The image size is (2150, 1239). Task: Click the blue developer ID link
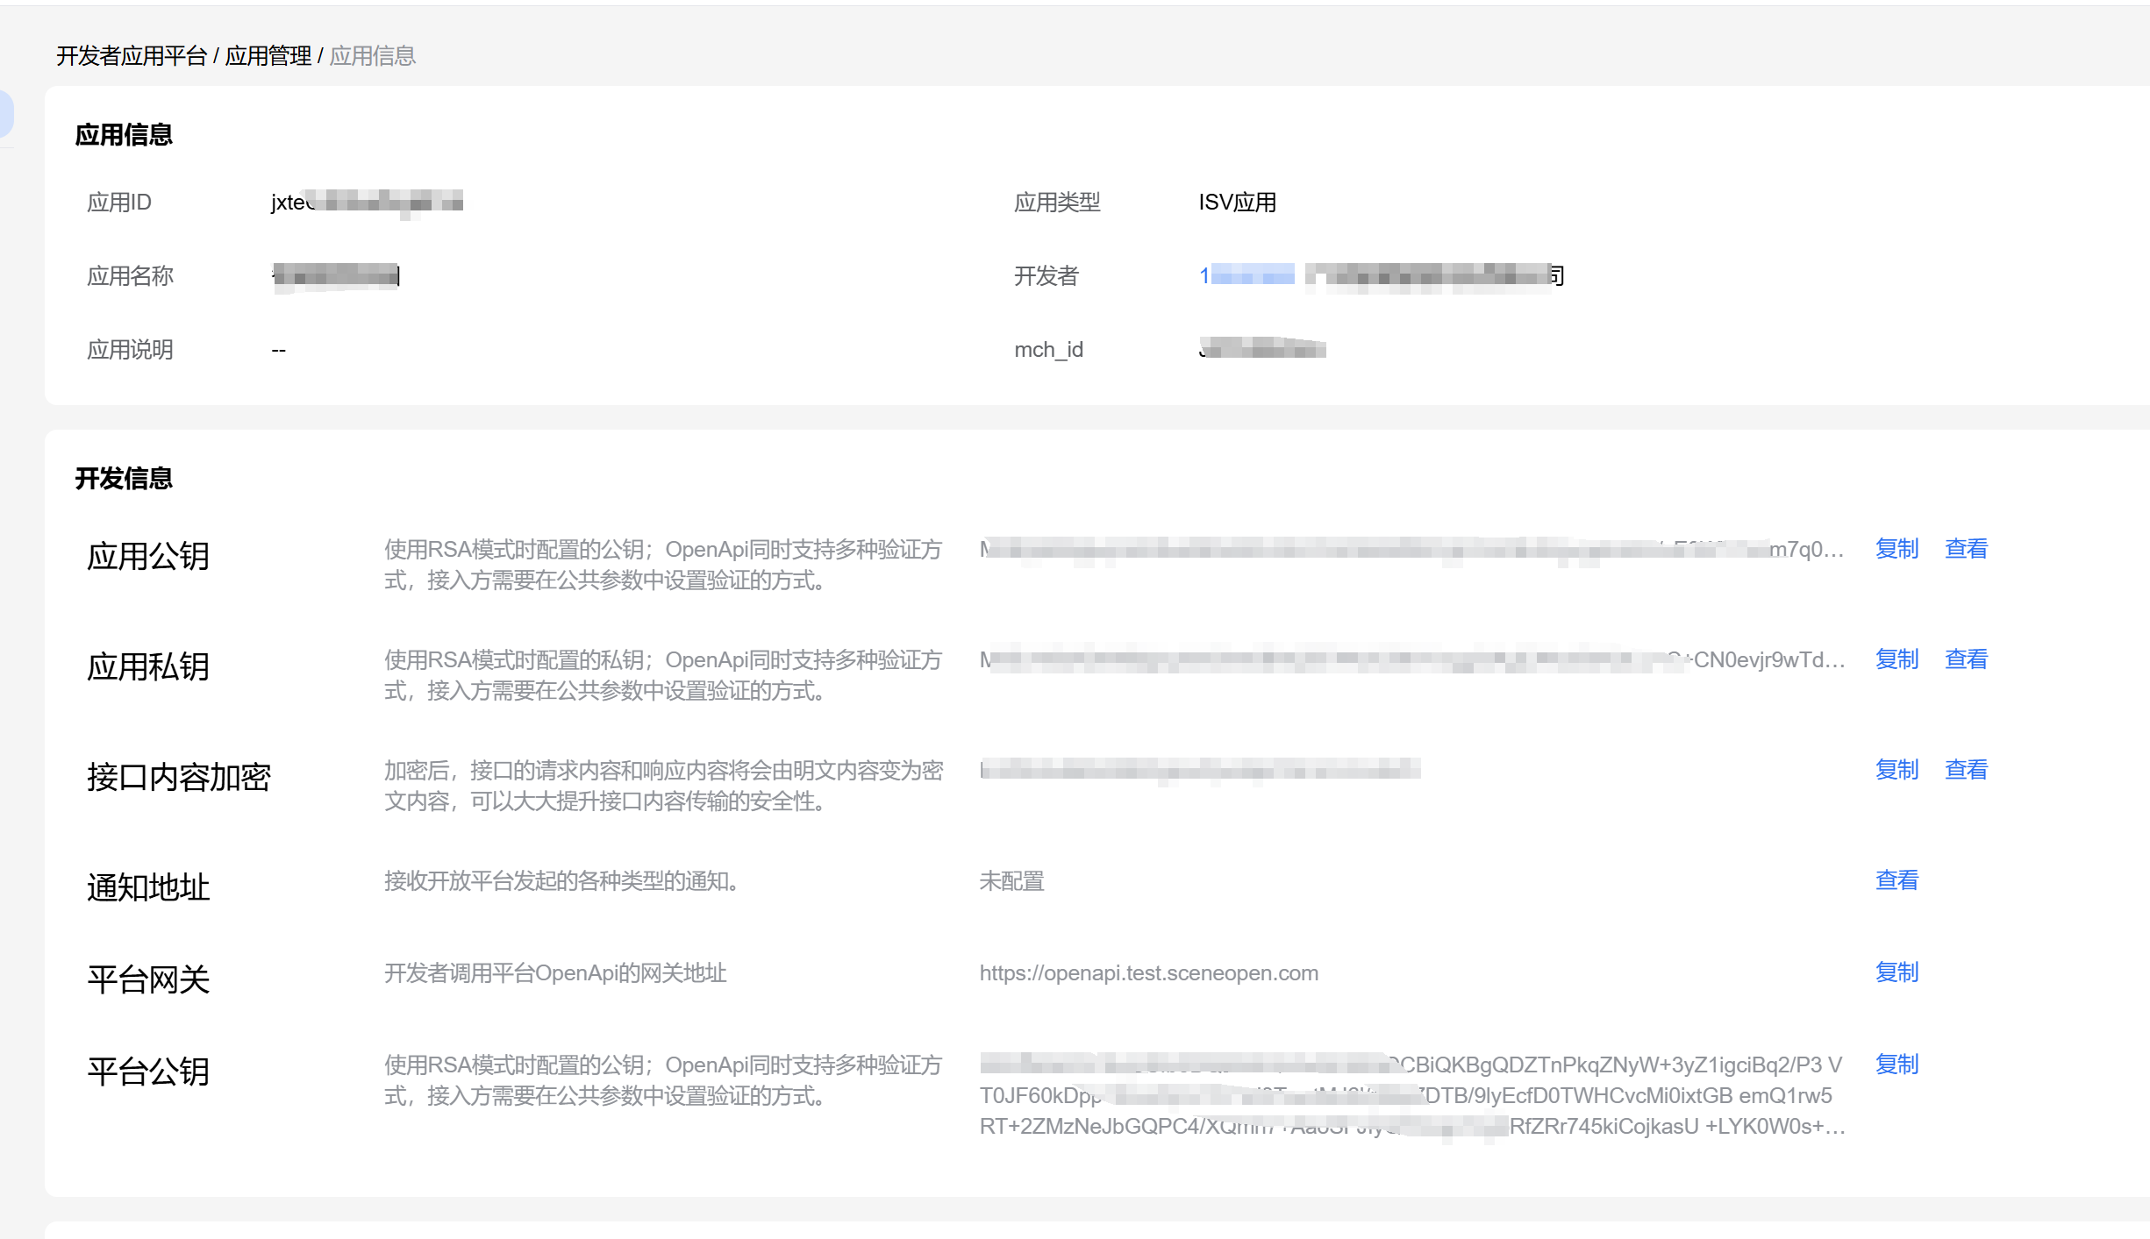click(1246, 276)
